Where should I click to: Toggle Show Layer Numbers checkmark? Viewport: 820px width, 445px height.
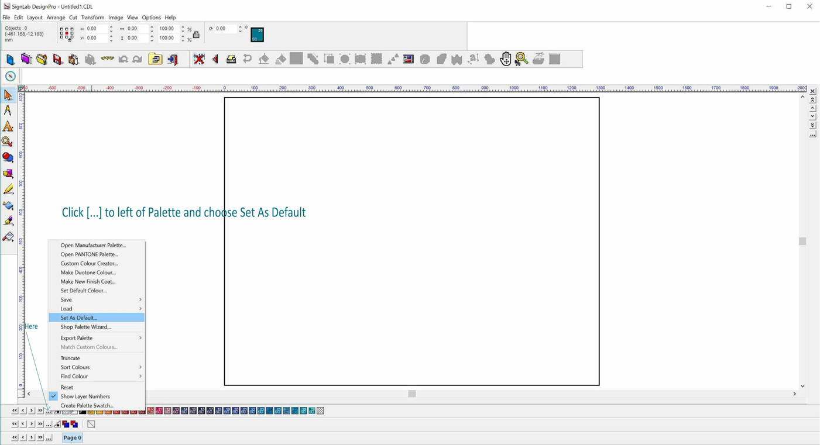[x=54, y=396]
